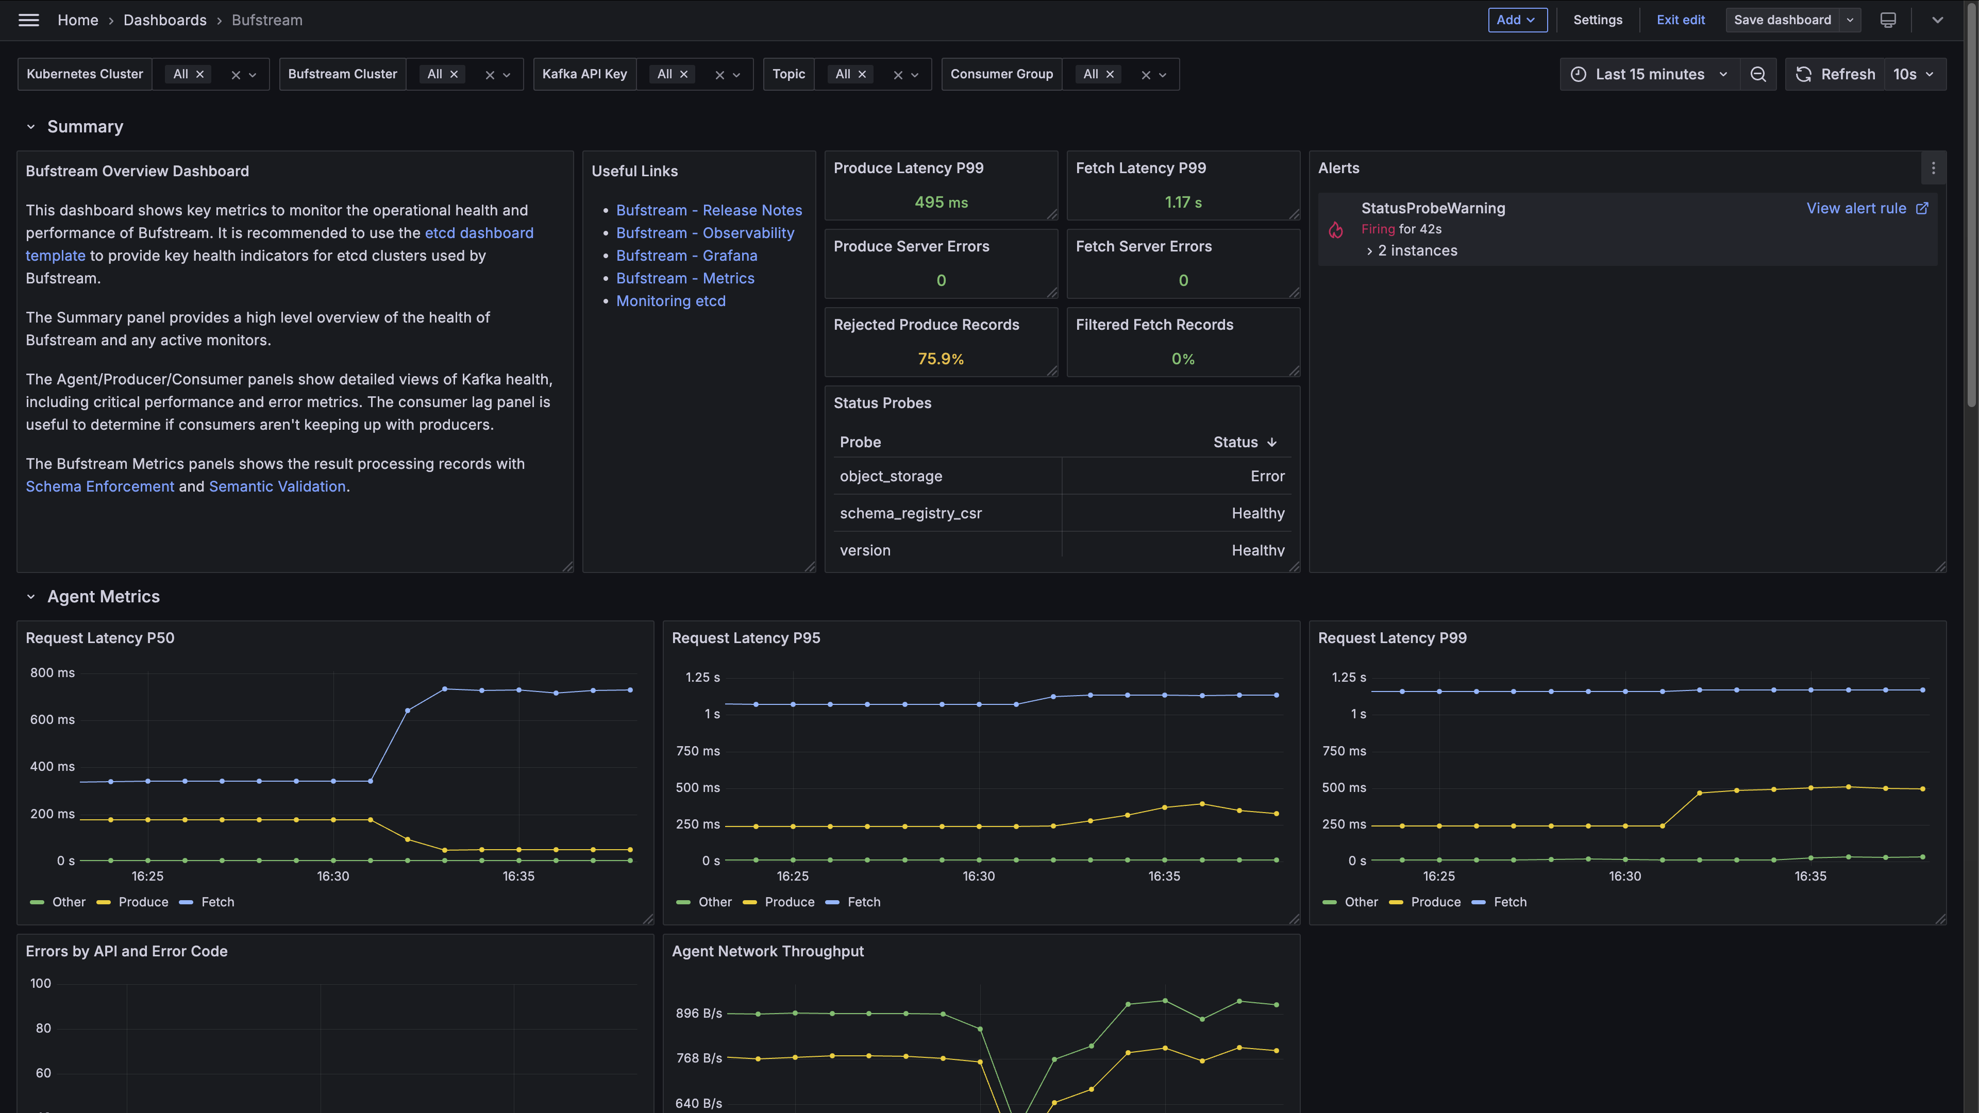The height and width of the screenshot is (1113, 1979).
Task: Remove All tag in Consumer Group filter
Action: (x=1110, y=74)
